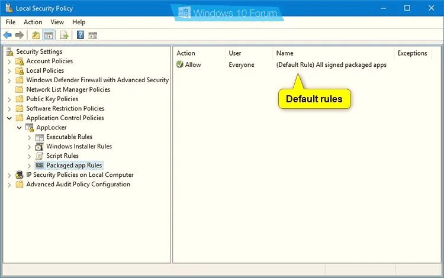The width and height of the screenshot is (444, 278).
Task: Click the 'Allow' action text
Action: 193,64
